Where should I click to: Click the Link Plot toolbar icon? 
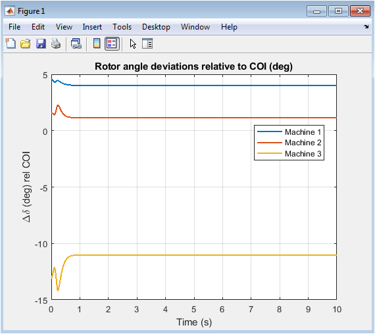(x=76, y=44)
